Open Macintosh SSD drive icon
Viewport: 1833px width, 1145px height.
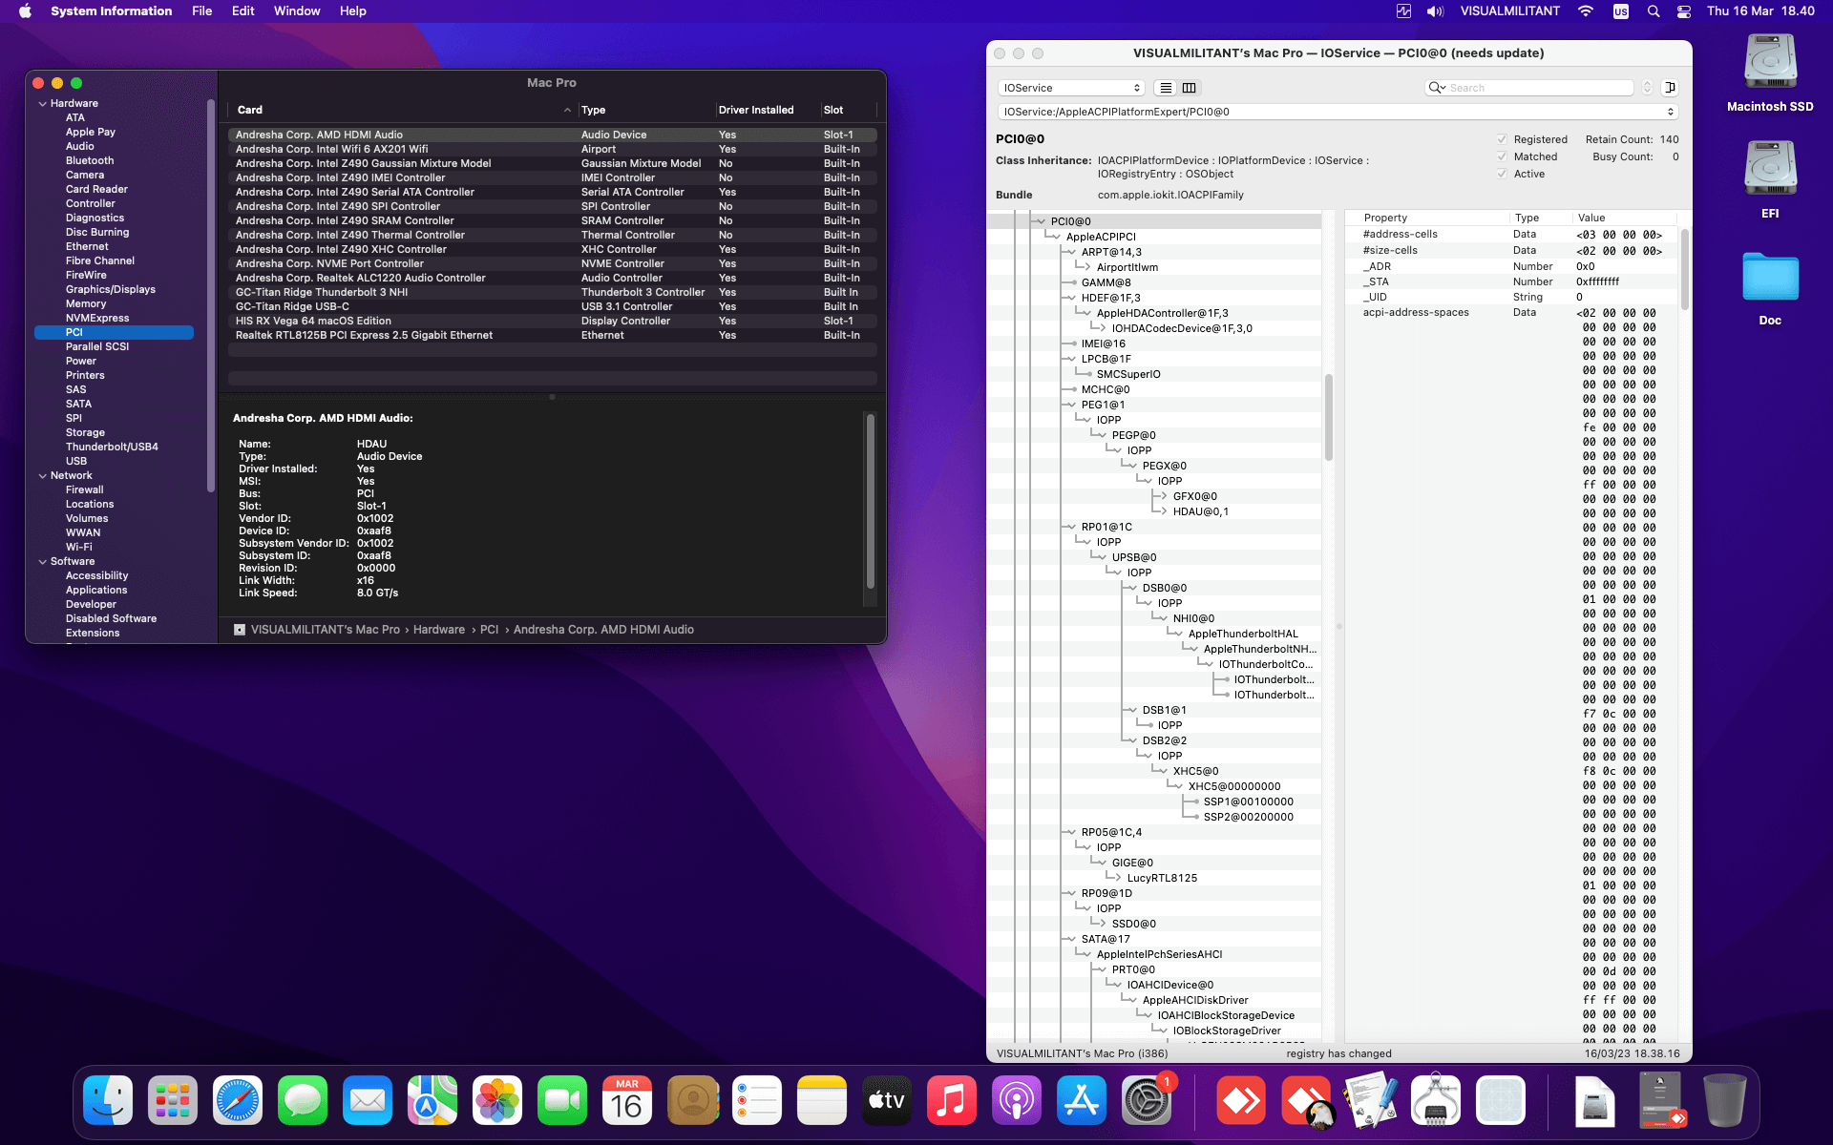tap(1770, 63)
